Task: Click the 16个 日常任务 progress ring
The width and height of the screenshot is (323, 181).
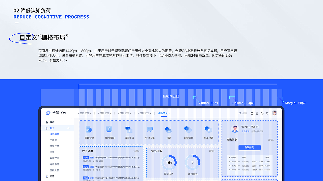Action: 169,162
